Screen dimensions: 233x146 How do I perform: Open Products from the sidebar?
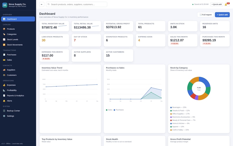click(x=18, y=29)
